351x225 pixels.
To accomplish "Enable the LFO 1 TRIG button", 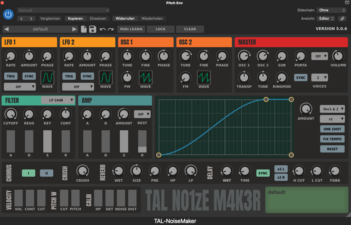I will pos(11,76).
